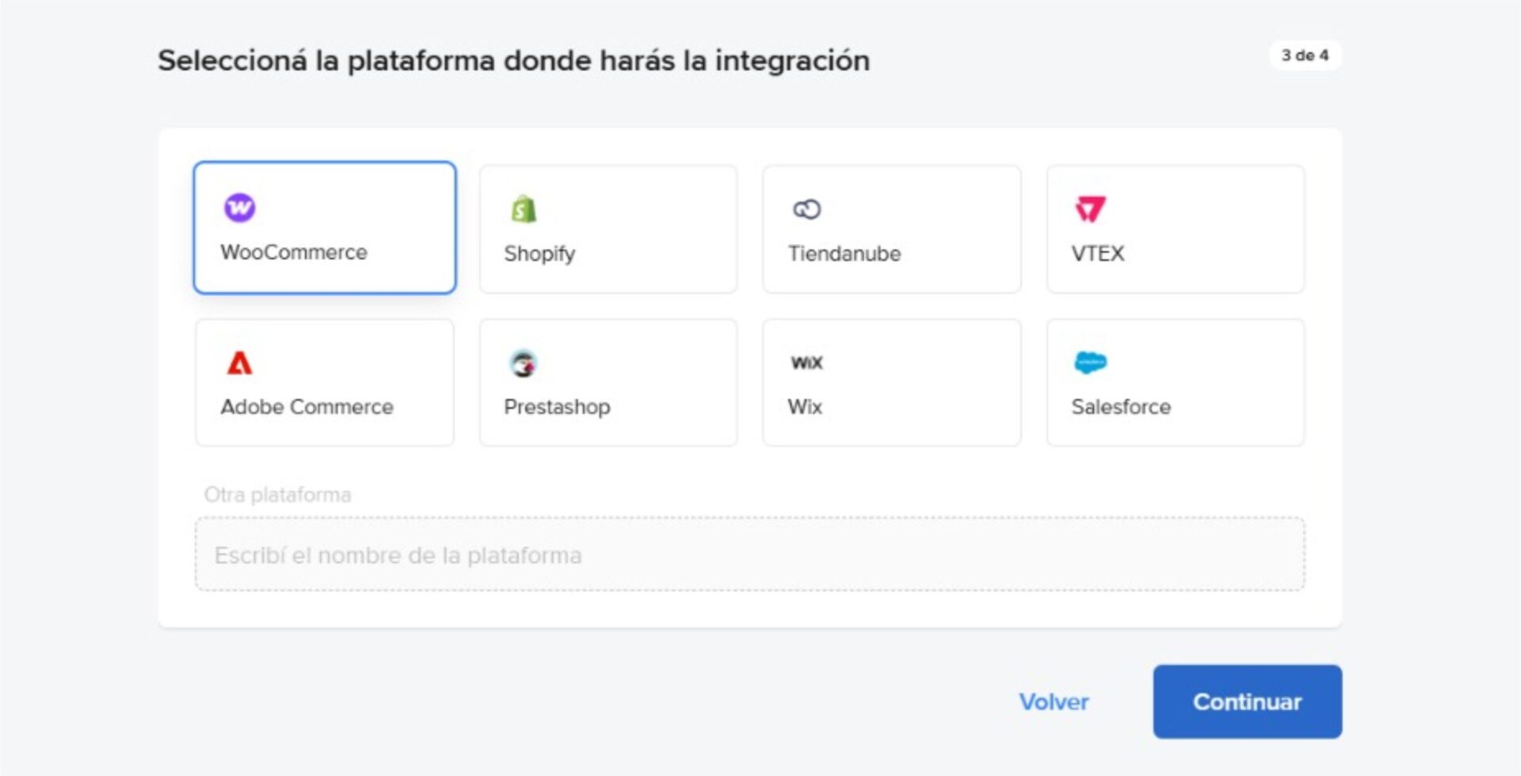
Task: Choose the Adobe Commerce platform label
Action: click(x=307, y=406)
